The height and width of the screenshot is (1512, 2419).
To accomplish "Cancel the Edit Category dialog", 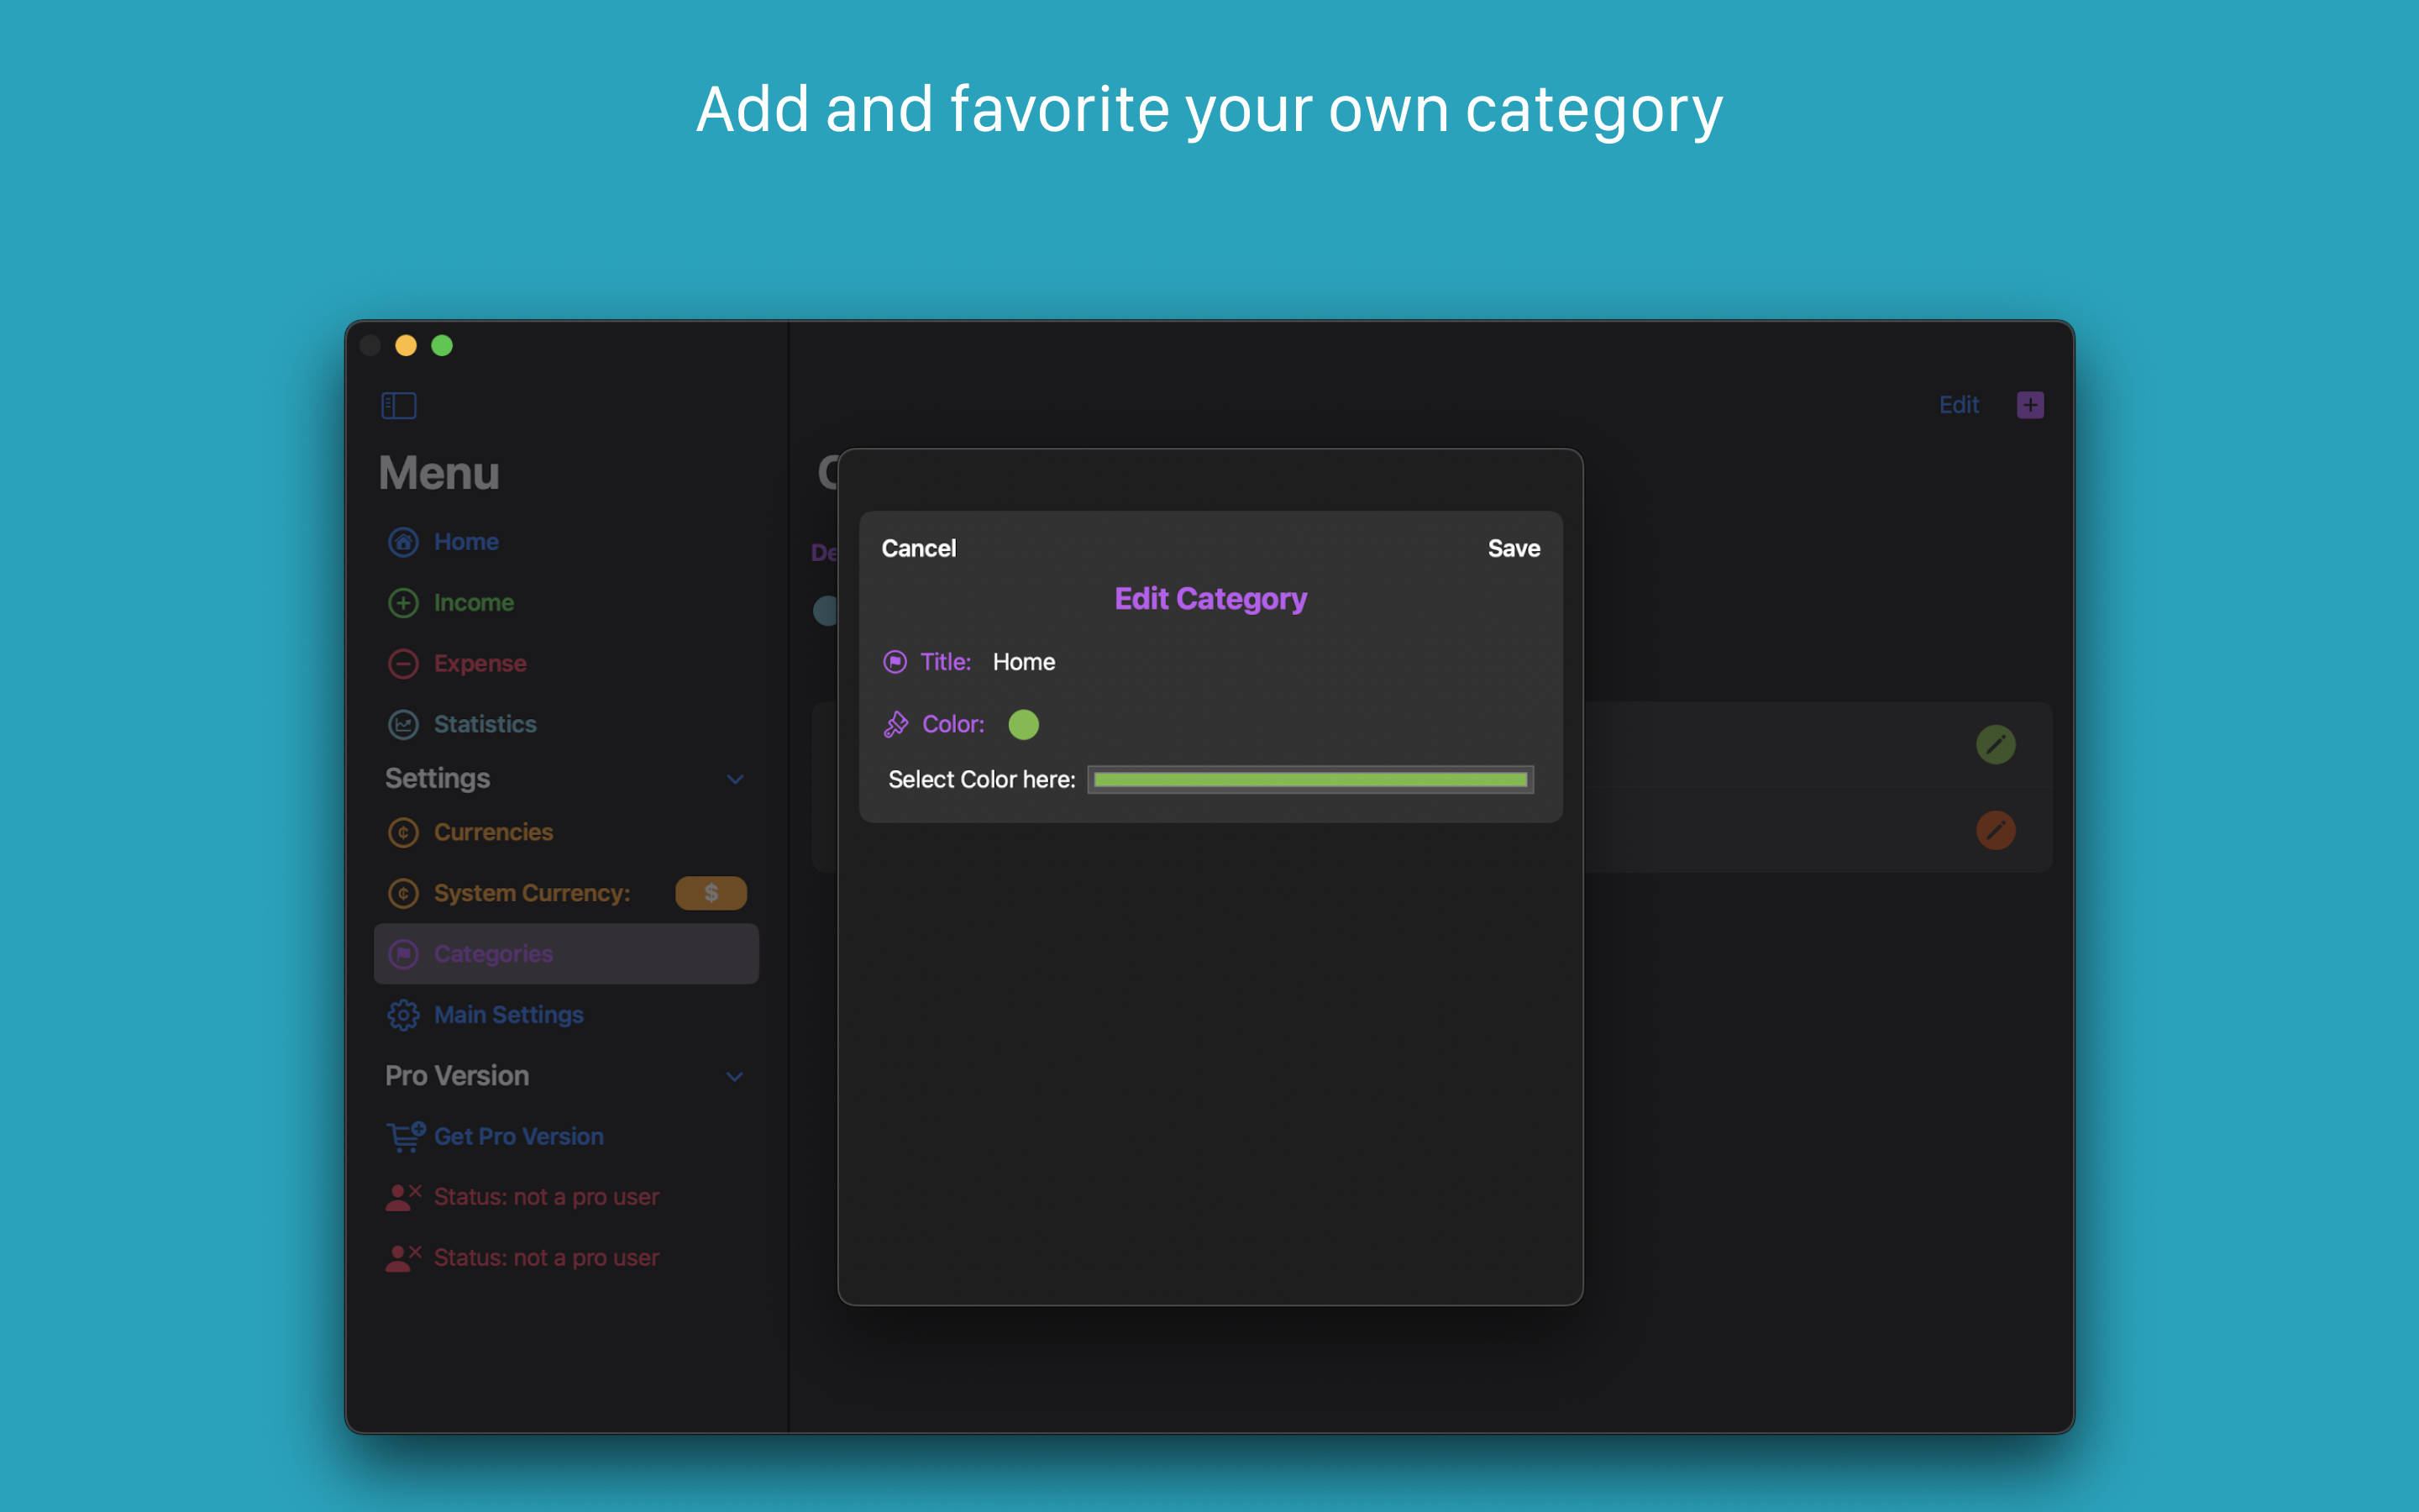I will (919, 548).
